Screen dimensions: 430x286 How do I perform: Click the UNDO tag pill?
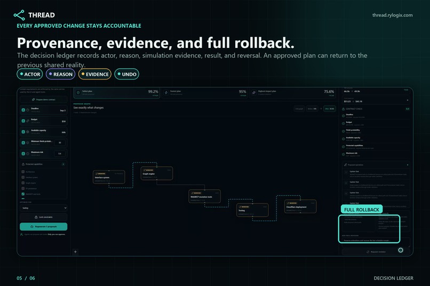(126, 74)
